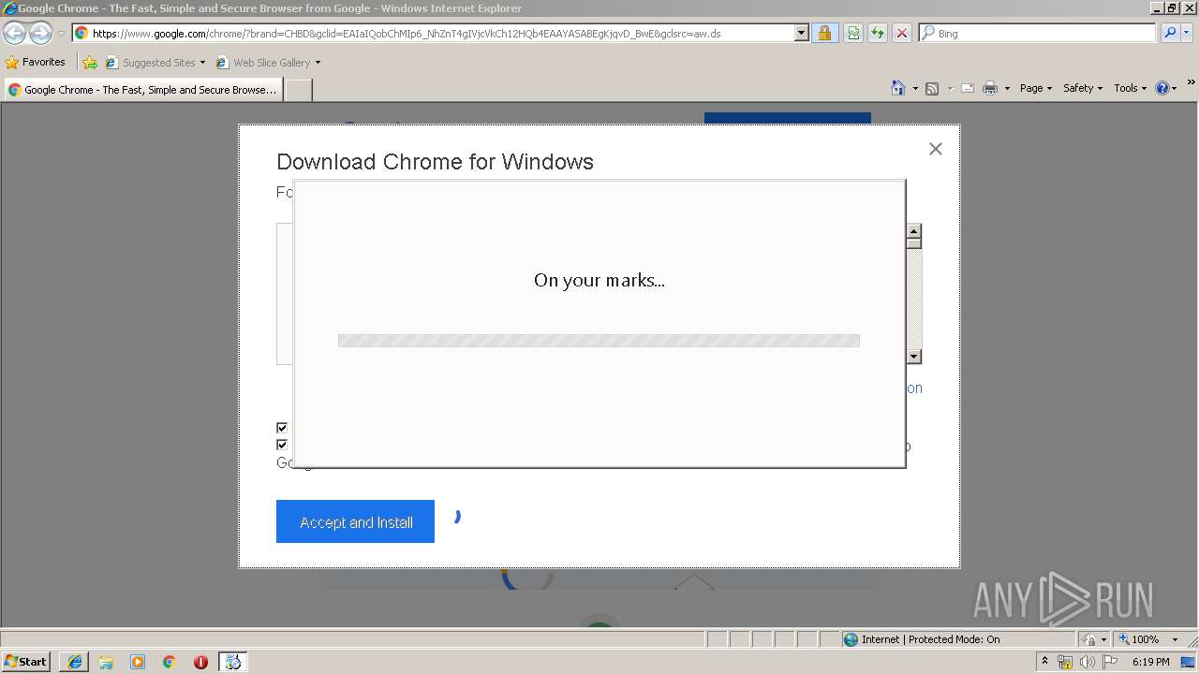Click the 6:19 PM system clock

[1150, 662]
